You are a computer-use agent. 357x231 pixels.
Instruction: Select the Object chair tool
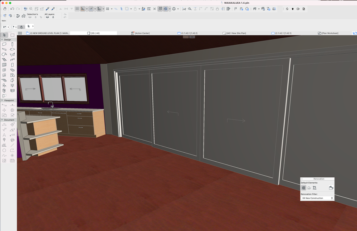click(4, 85)
